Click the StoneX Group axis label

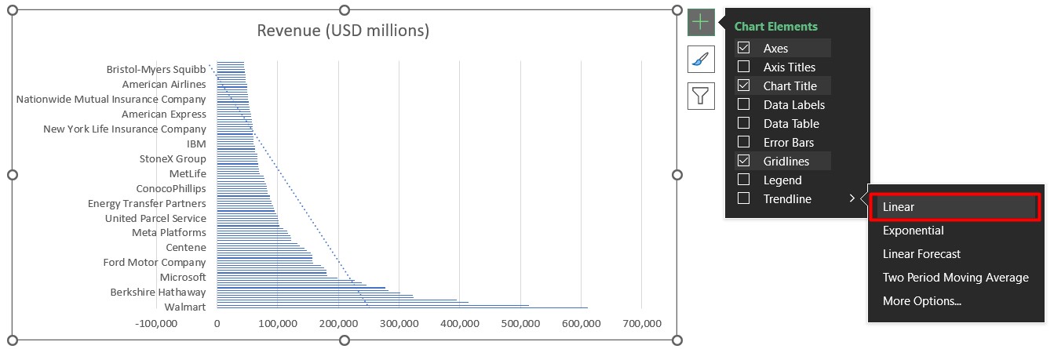(173, 158)
